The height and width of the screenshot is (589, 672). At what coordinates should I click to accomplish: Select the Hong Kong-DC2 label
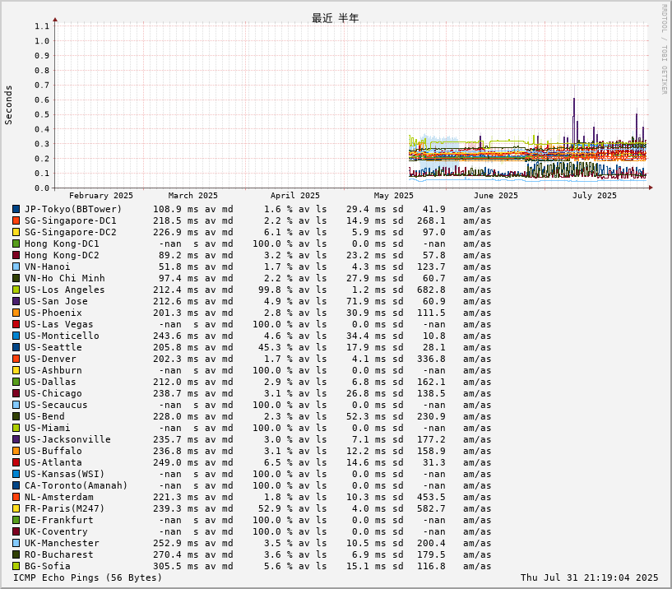point(62,256)
